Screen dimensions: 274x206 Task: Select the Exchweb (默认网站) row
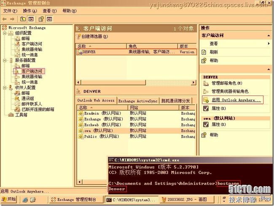[137, 125]
